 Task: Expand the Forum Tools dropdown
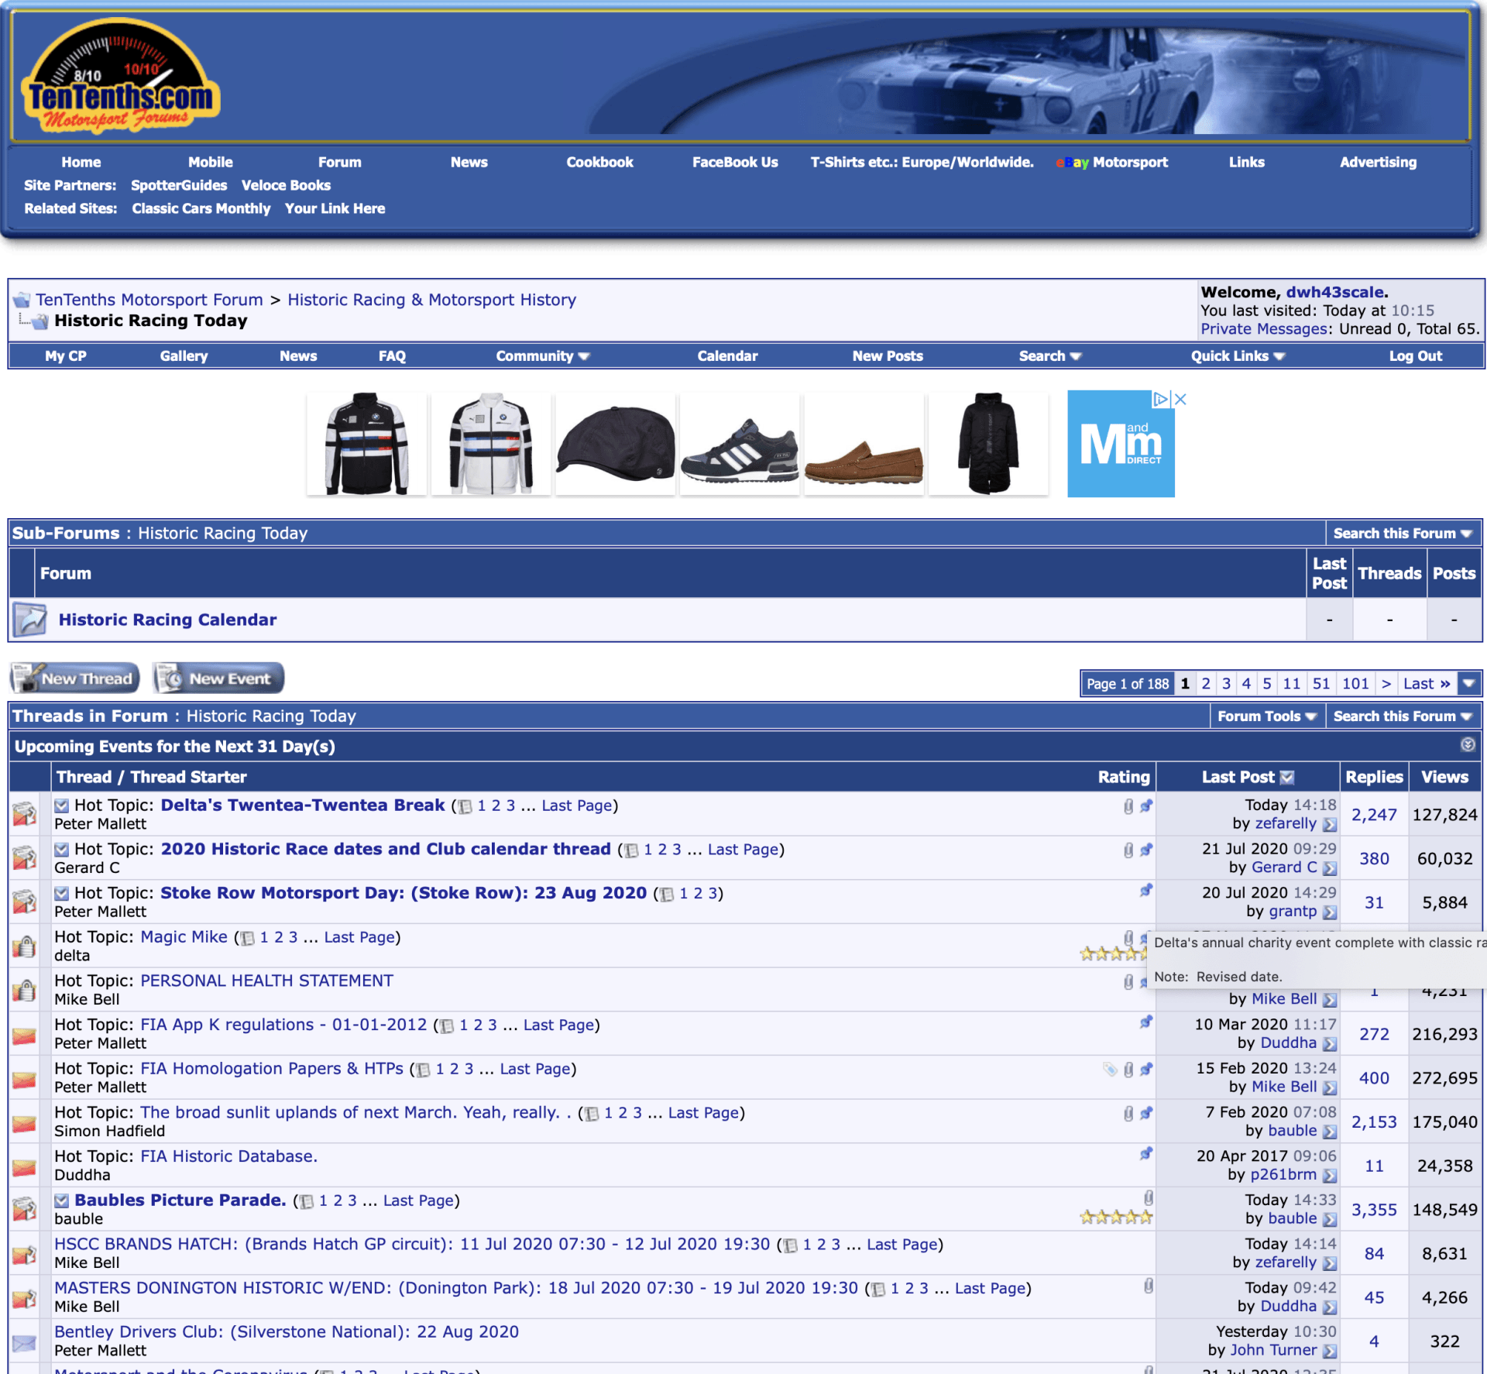[1266, 716]
